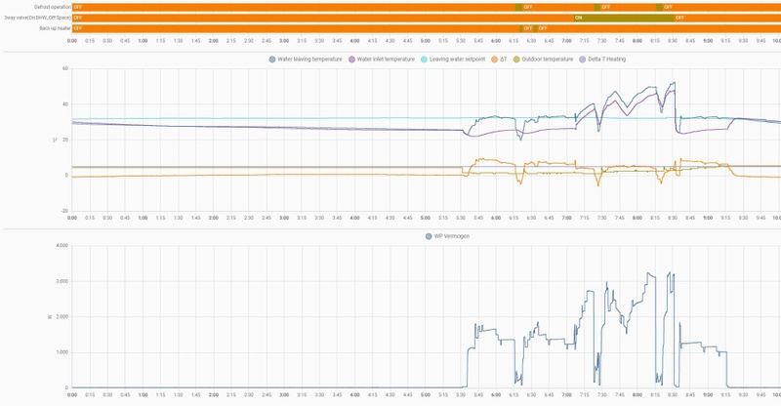Toggle the ΔT series label
Screen dimensions: 781x406
(x=504, y=60)
